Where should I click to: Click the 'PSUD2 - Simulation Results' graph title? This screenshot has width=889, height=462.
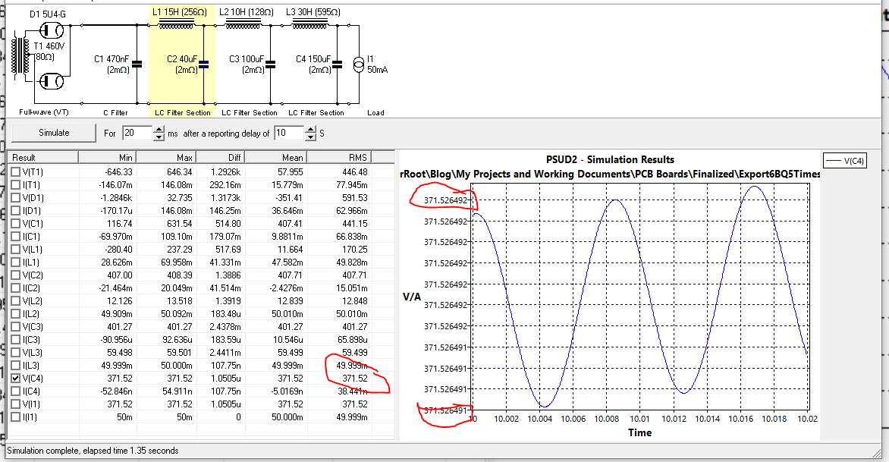(x=610, y=159)
